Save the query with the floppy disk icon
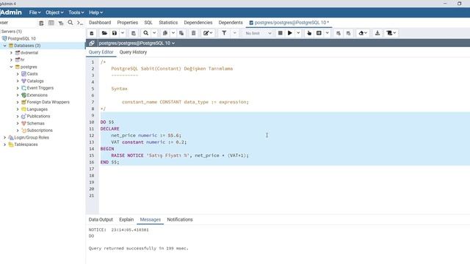The height and width of the screenshot is (264, 470). point(115,33)
